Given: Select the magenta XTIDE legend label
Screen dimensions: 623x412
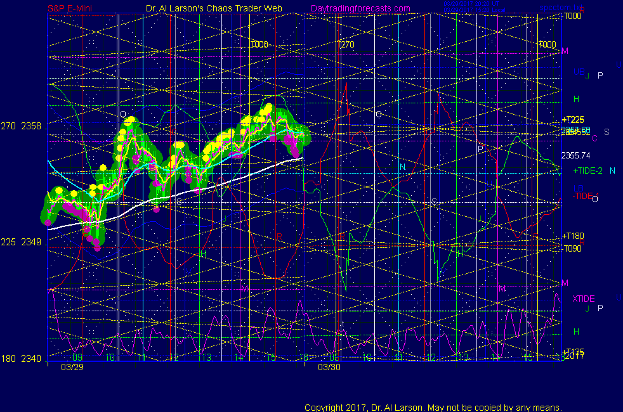Looking at the screenshot, I should [584, 299].
